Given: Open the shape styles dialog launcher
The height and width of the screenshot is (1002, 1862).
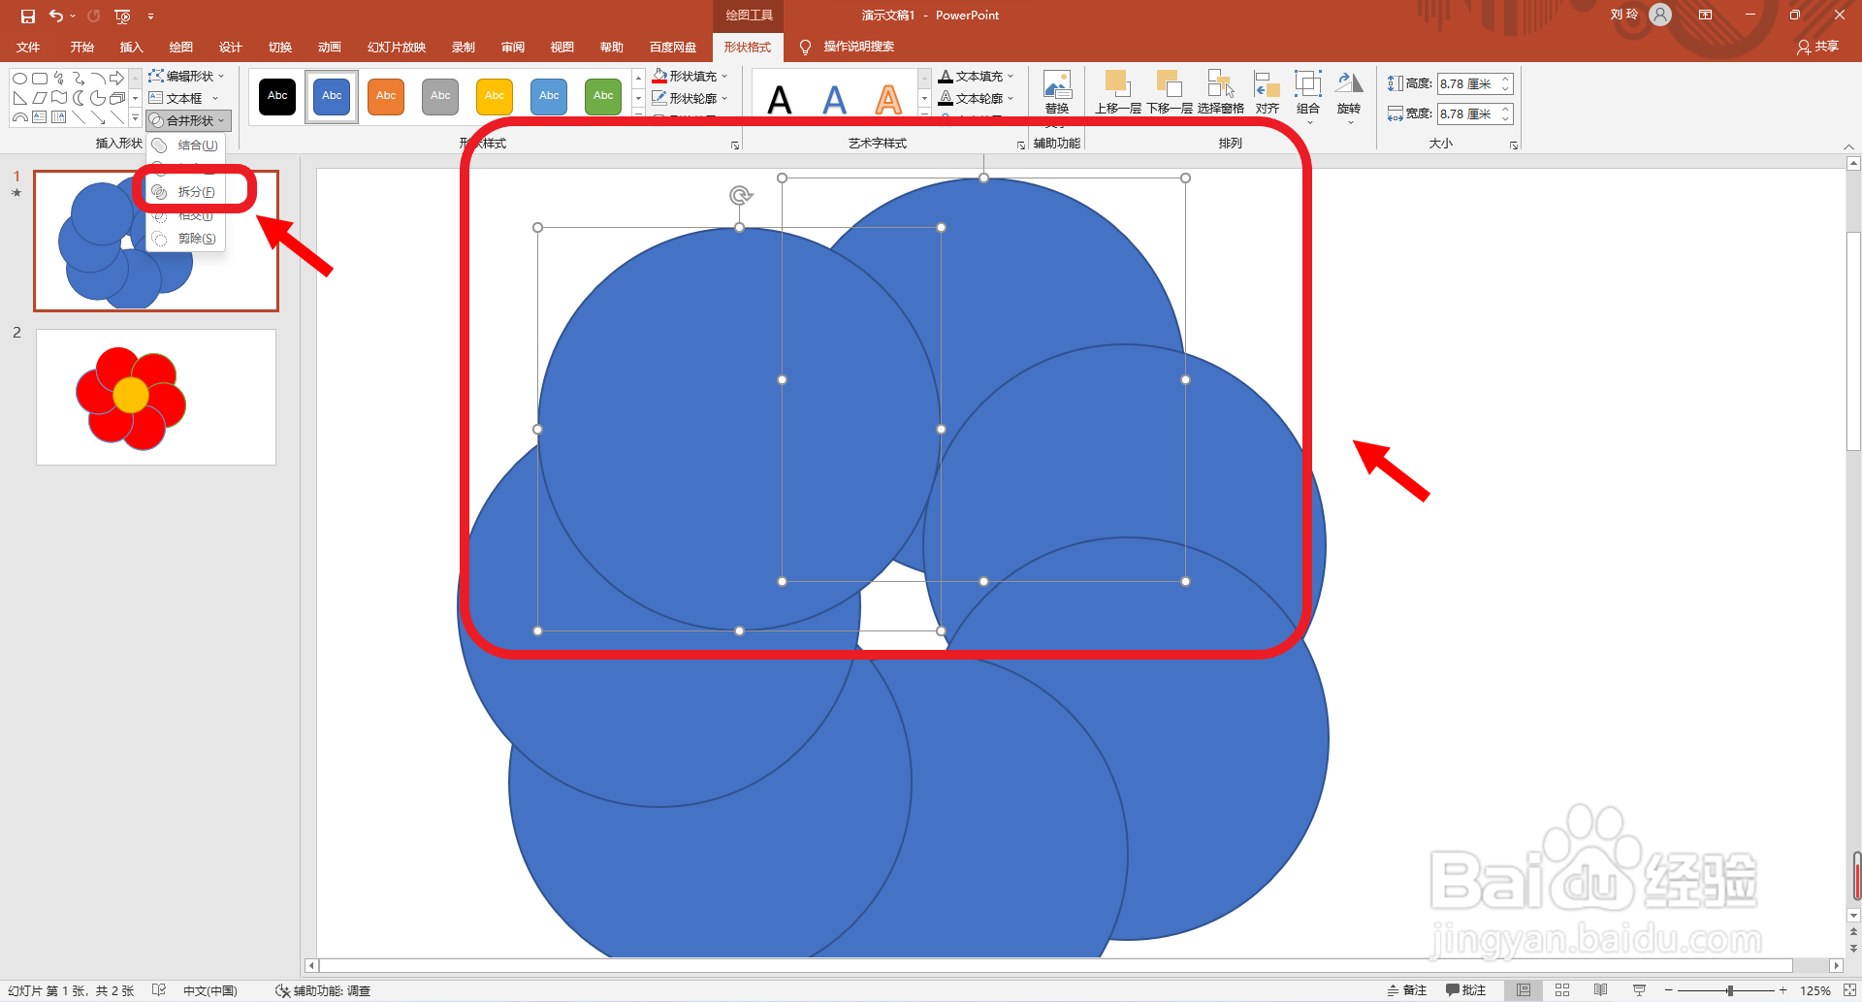Looking at the screenshot, I should (x=735, y=145).
